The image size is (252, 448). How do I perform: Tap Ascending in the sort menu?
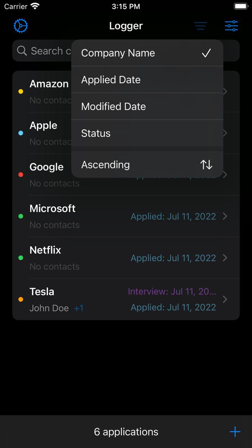105,165
